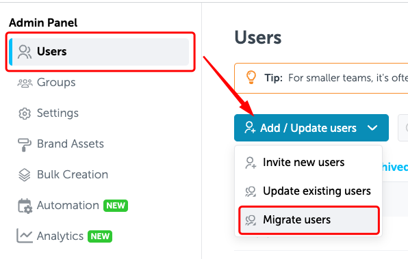Click the Settings gear icon
The image size is (408, 259).
click(25, 113)
